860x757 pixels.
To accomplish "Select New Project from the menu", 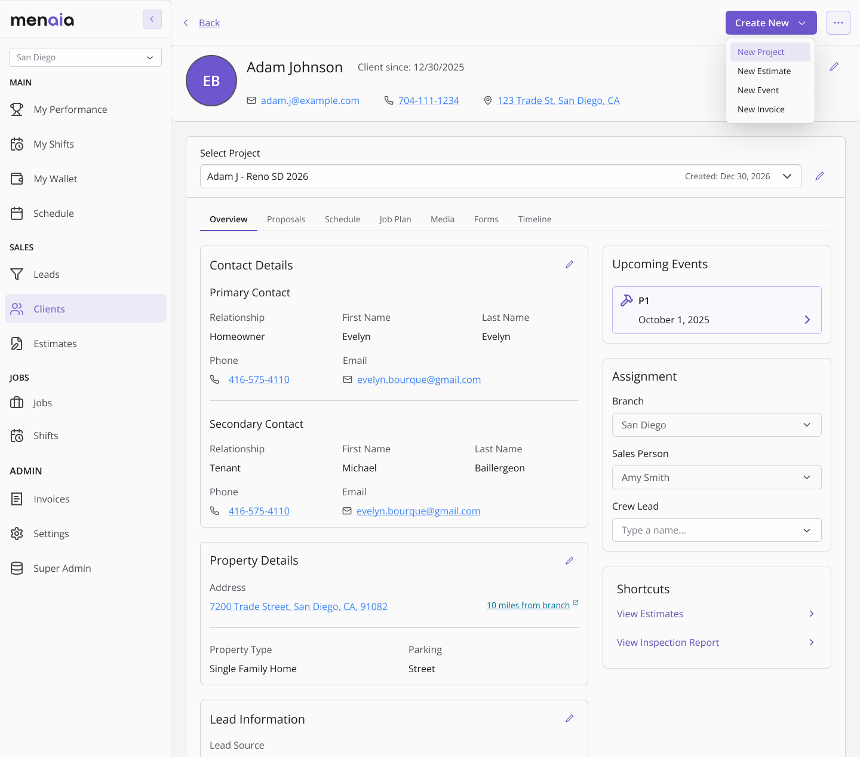I will click(x=770, y=52).
